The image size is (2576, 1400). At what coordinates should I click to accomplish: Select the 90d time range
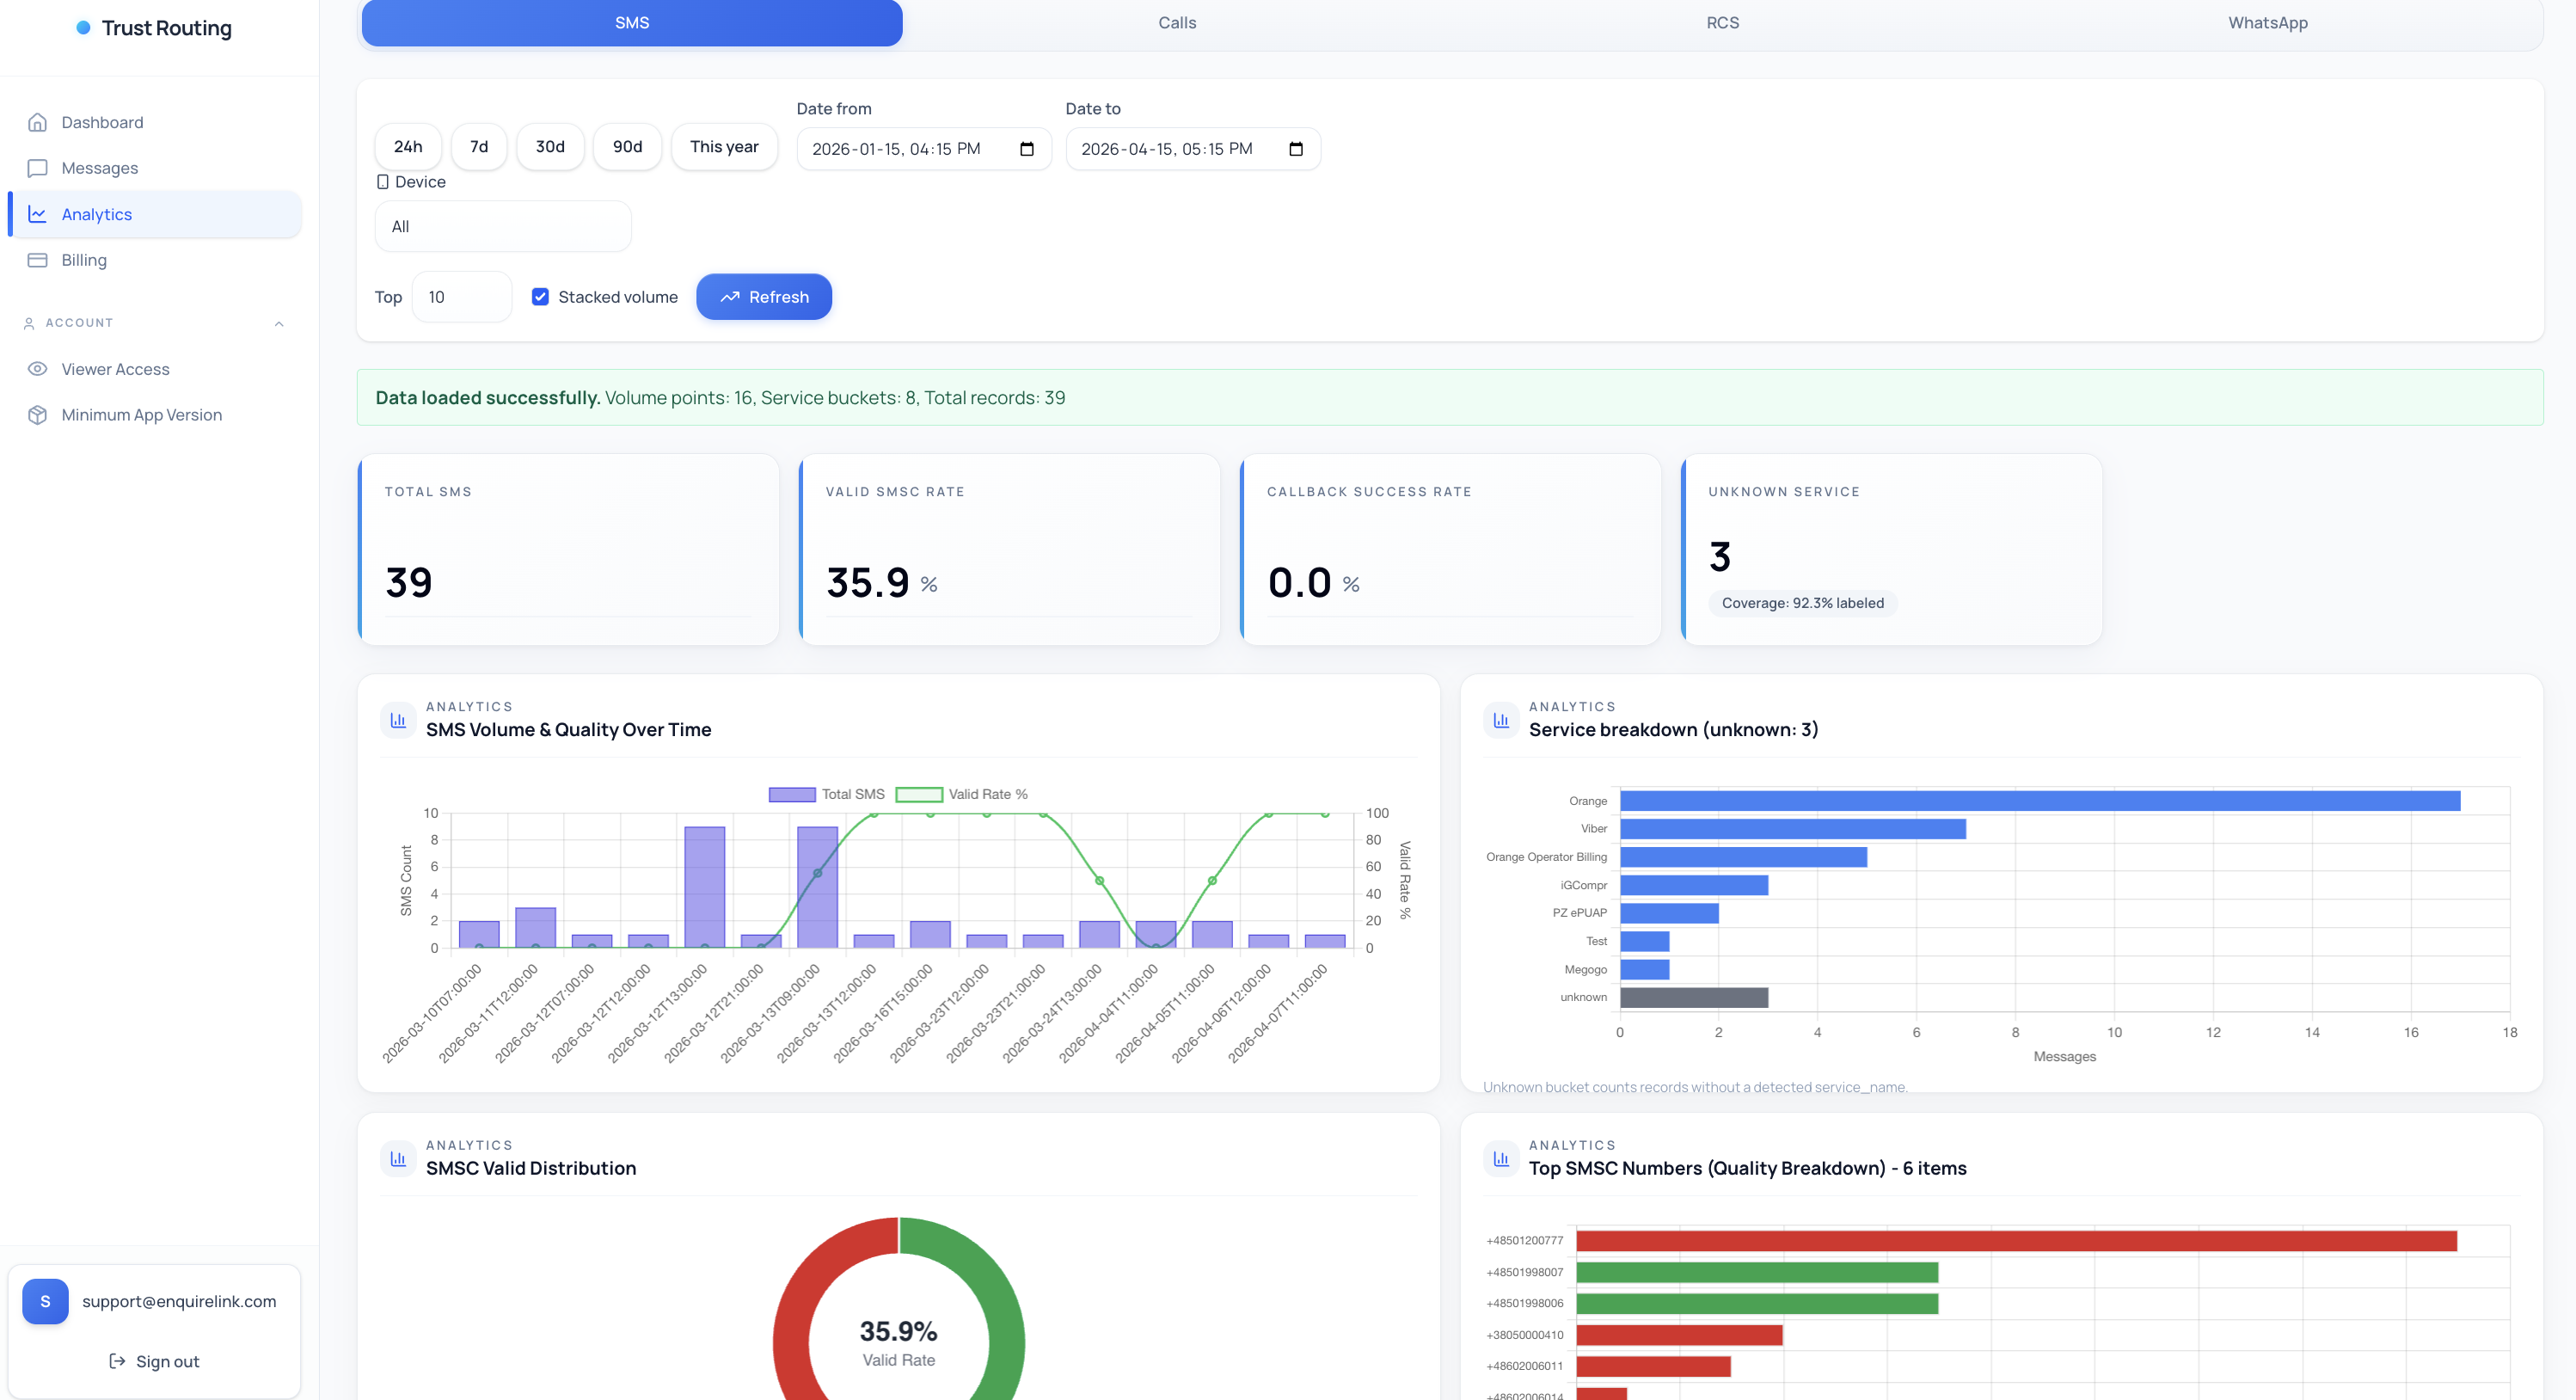(x=627, y=147)
